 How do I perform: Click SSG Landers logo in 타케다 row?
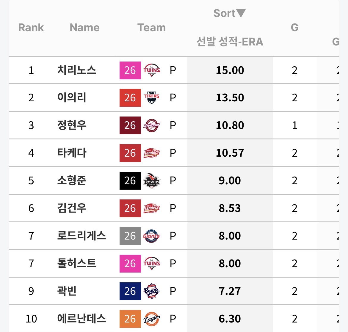[x=152, y=153]
